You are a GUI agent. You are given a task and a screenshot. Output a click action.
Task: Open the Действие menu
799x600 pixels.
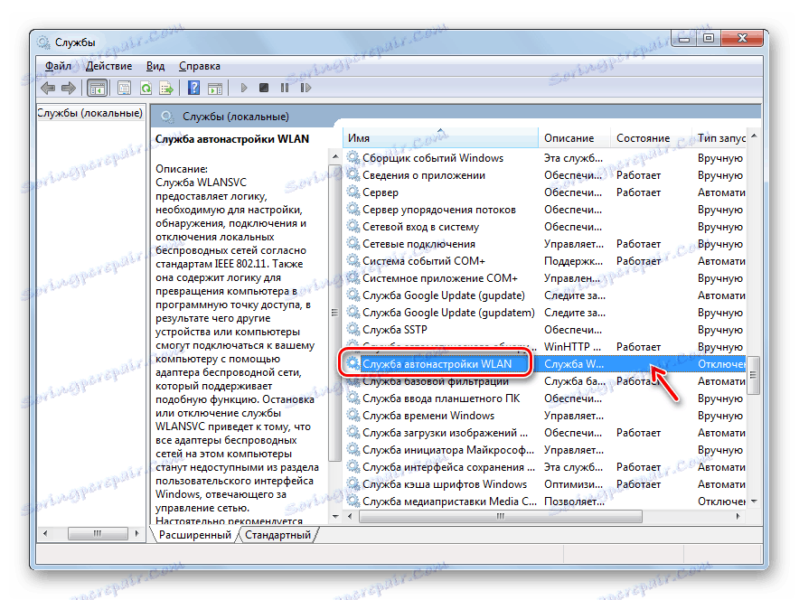(x=108, y=66)
